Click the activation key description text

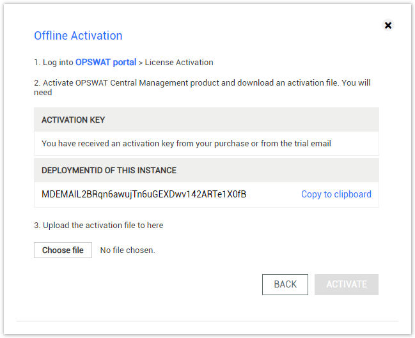point(186,144)
